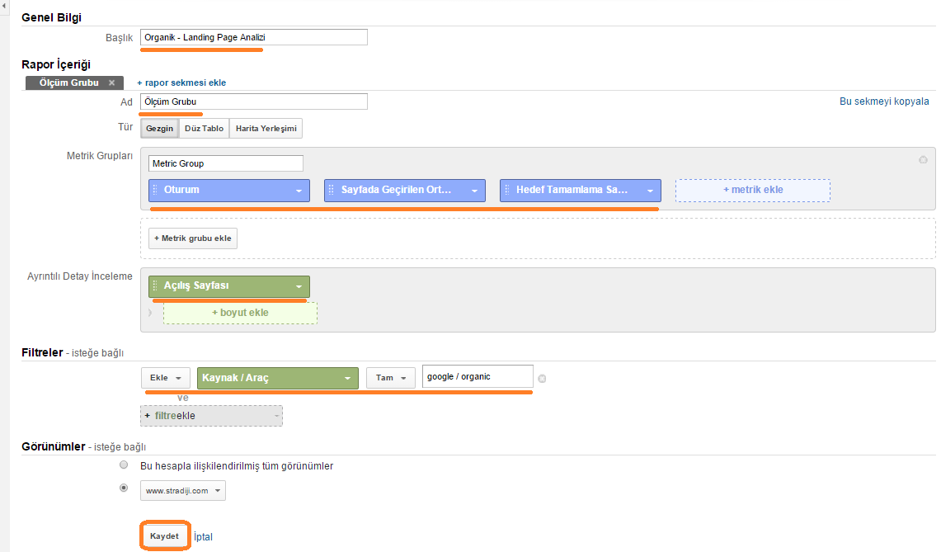941x552 pixels.
Task: Click Bu sekmeyi kopyala link
Action: click(x=884, y=101)
